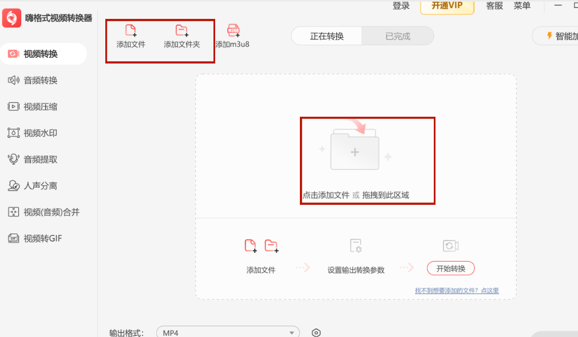Open the 输出格式 MP4 dropdown
Image resolution: width=578 pixels, height=337 pixels.
[228, 332]
